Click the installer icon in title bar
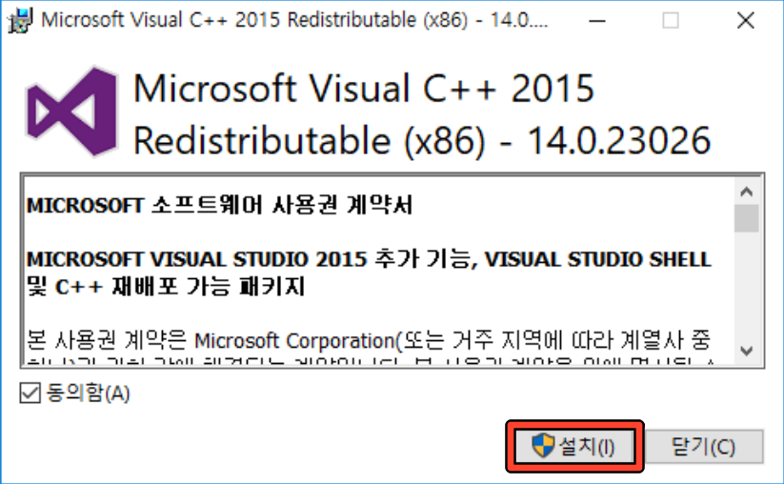The width and height of the screenshot is (784, 484). [20, 21]
